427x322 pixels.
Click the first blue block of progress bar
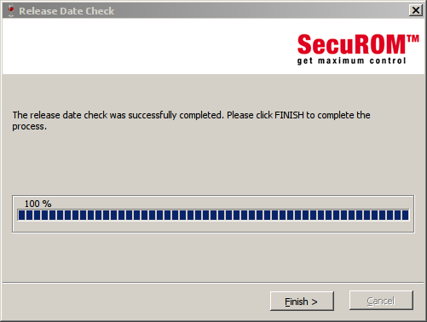[x=21, y=215]
